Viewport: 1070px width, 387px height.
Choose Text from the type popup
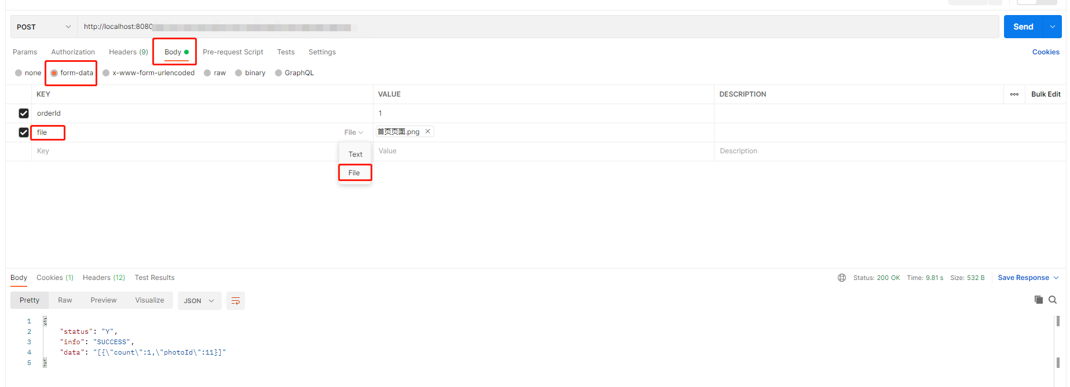tap(356, 154)
